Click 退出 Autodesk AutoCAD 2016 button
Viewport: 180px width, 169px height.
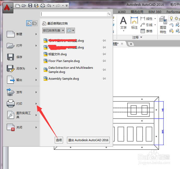(88, 140)
